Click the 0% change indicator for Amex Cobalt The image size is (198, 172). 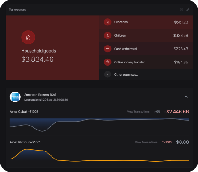(x=157, y=112)
